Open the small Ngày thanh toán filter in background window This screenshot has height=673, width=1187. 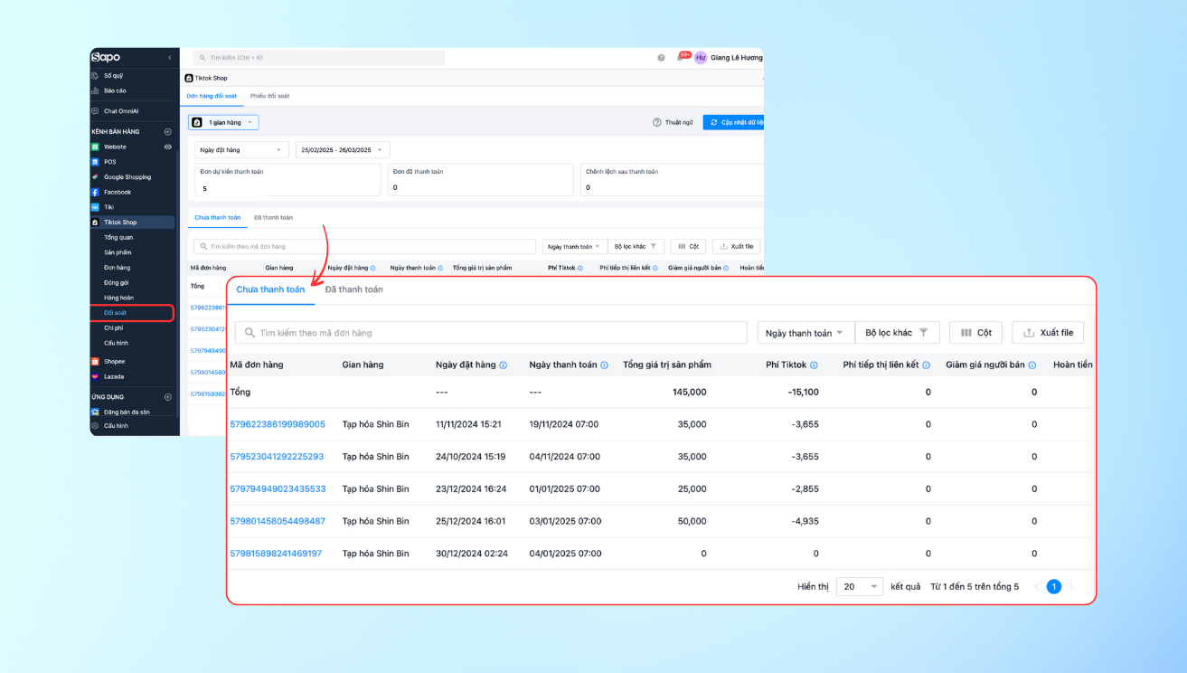(x=574, y=246)
